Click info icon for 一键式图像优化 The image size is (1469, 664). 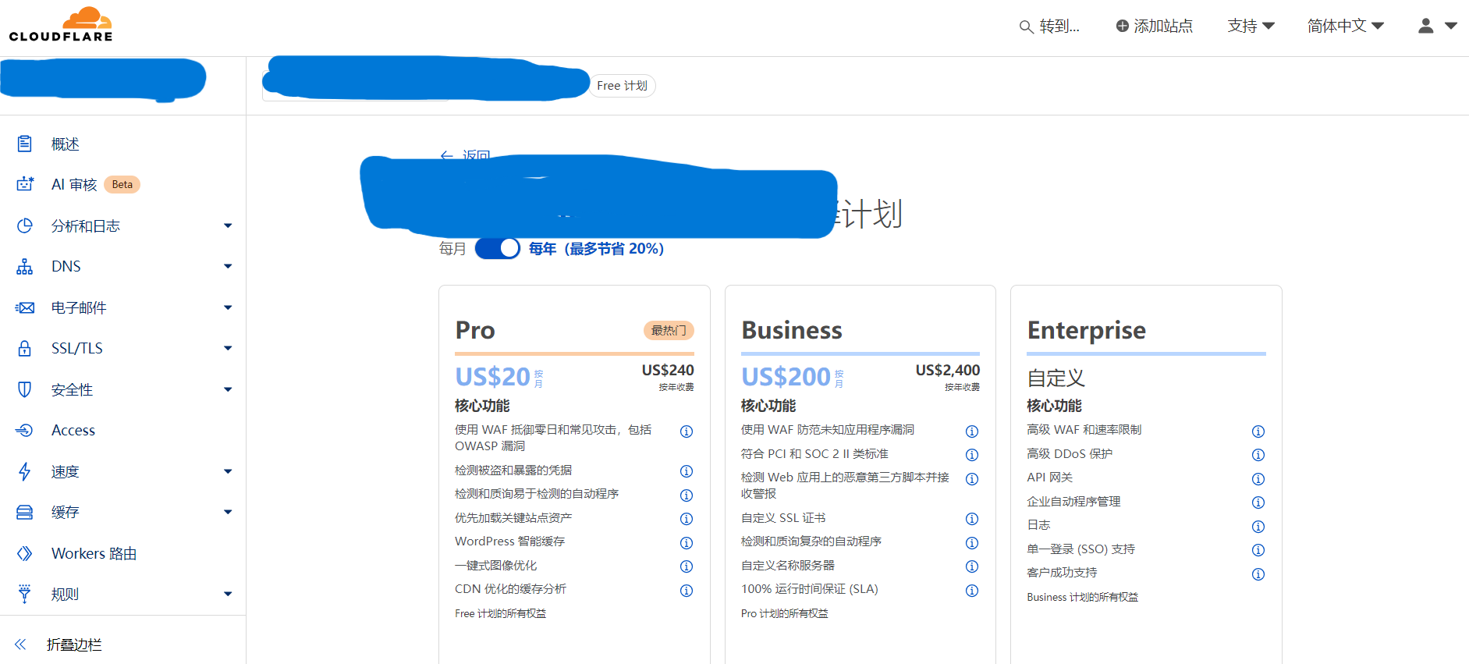pyautogui.click(x=687, y=566)
